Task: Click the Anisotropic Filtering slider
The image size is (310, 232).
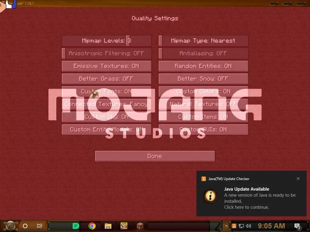Action: click(x=107, y=53)
